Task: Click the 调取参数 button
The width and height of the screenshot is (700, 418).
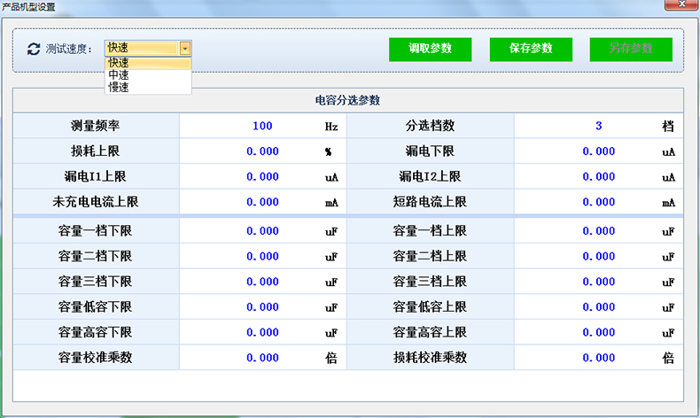Action: [430, 50]
